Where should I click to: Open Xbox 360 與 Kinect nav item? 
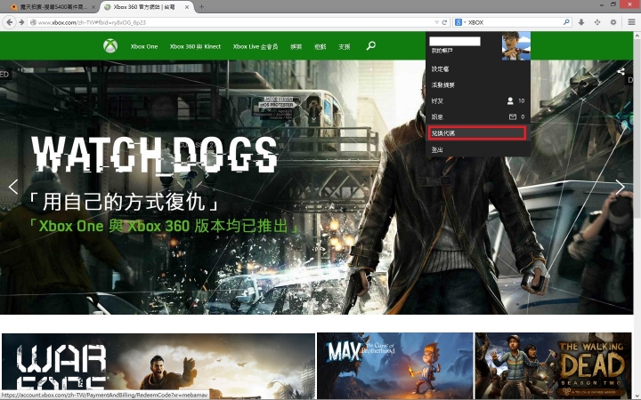[195, 46]
